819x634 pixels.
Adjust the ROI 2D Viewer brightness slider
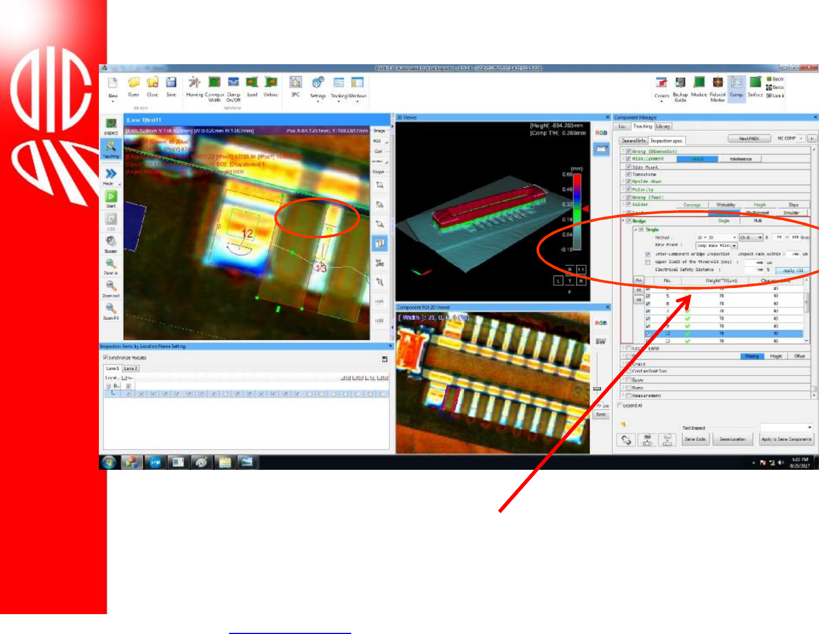[x=597, y=389]
